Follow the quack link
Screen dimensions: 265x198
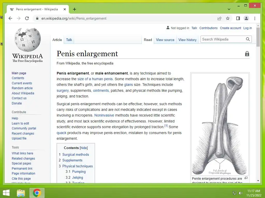pos(62,133)
